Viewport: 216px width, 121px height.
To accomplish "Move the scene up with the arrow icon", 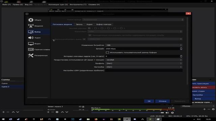I will coord(13,112).
